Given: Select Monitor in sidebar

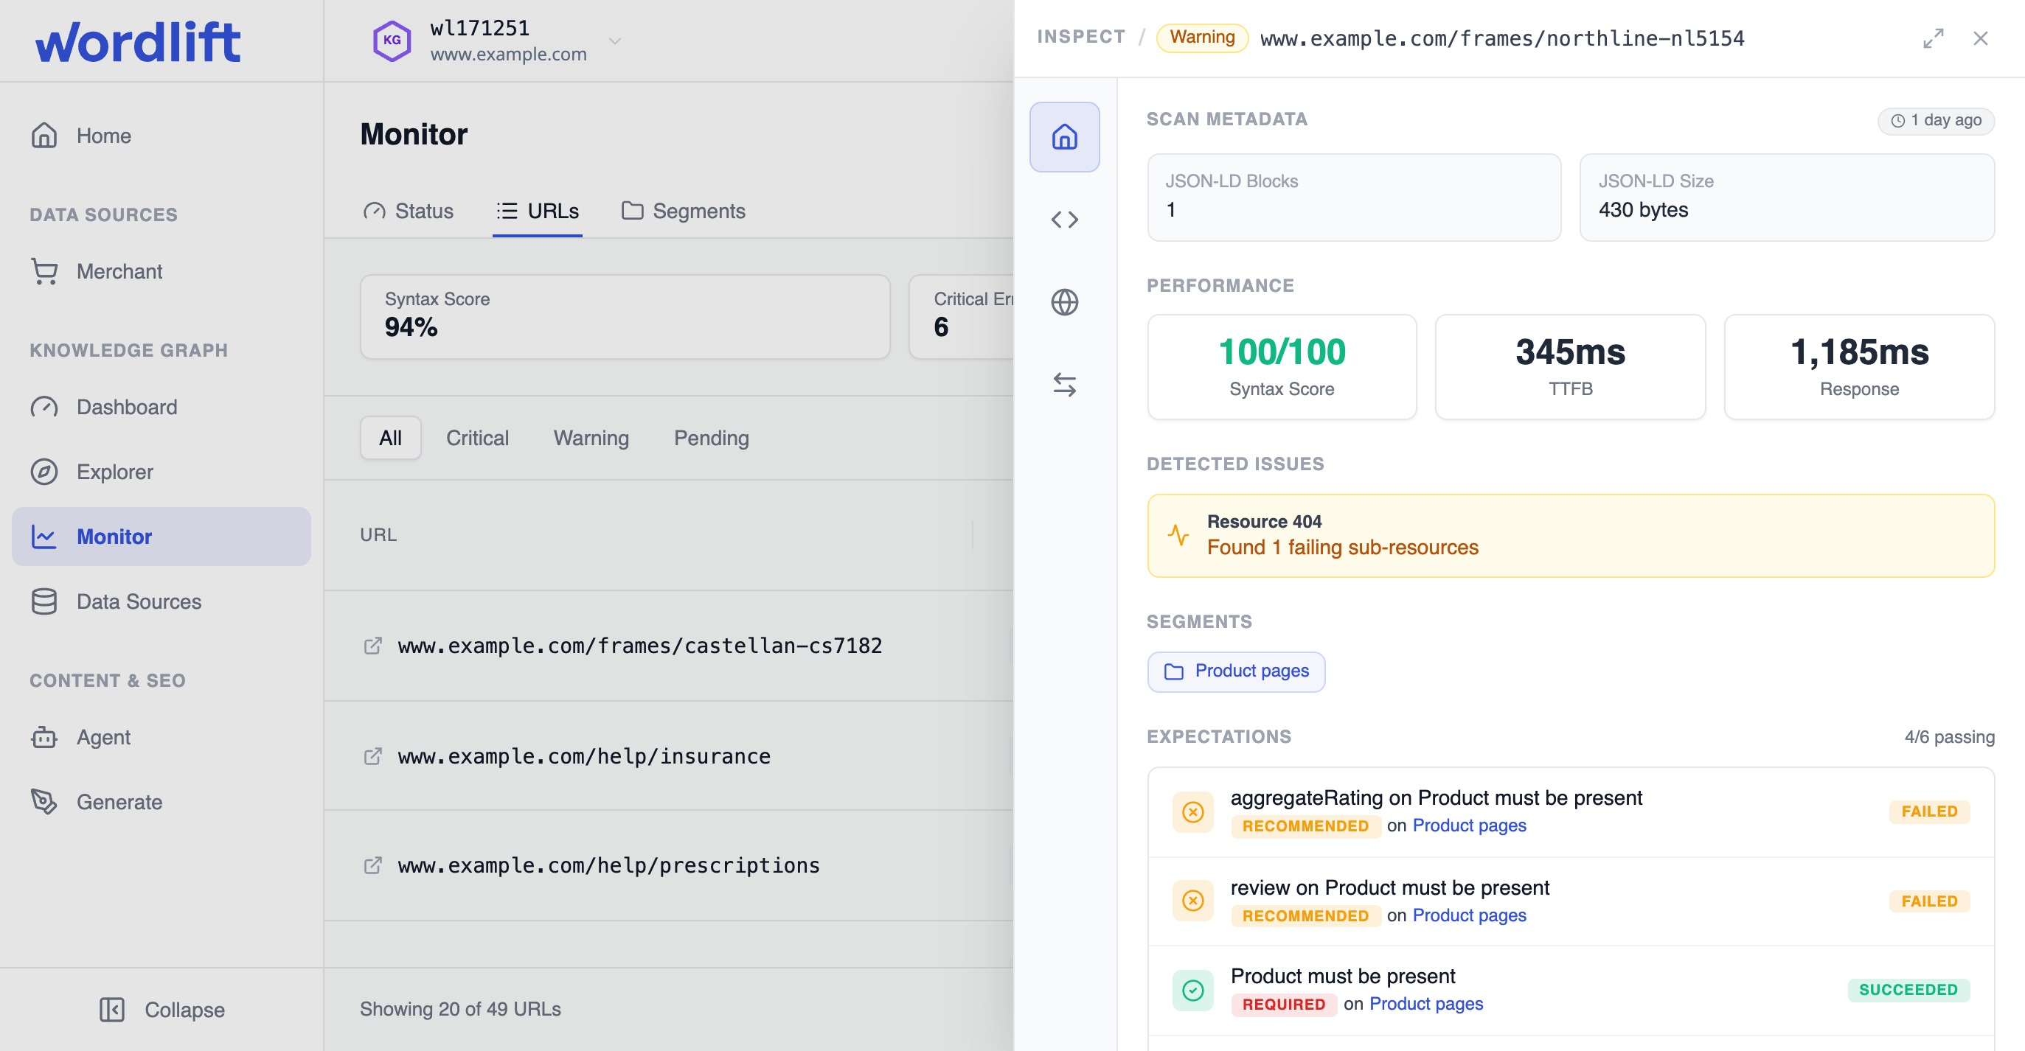Looking at the screenshot, I should [162, 537].
